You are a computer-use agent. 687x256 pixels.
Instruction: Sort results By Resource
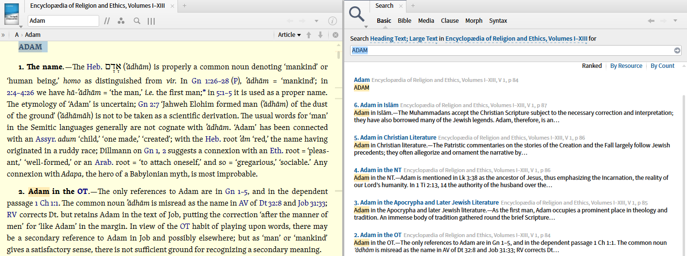(626, 66)
